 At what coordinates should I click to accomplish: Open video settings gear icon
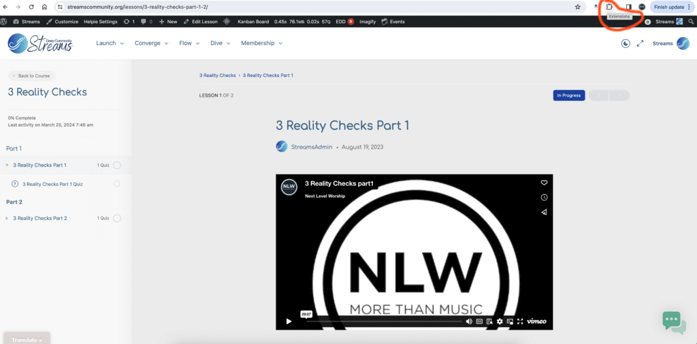pyautogui.click(x=499, y=322)
